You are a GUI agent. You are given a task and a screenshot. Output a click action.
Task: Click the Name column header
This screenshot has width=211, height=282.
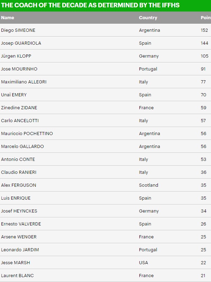tap(8, 17)
